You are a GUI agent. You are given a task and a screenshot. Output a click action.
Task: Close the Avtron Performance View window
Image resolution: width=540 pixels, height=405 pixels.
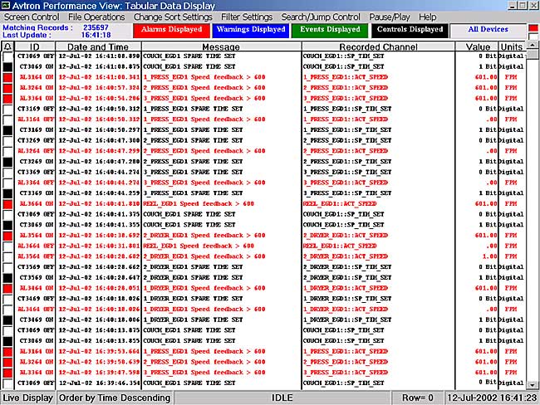point(533,6)
